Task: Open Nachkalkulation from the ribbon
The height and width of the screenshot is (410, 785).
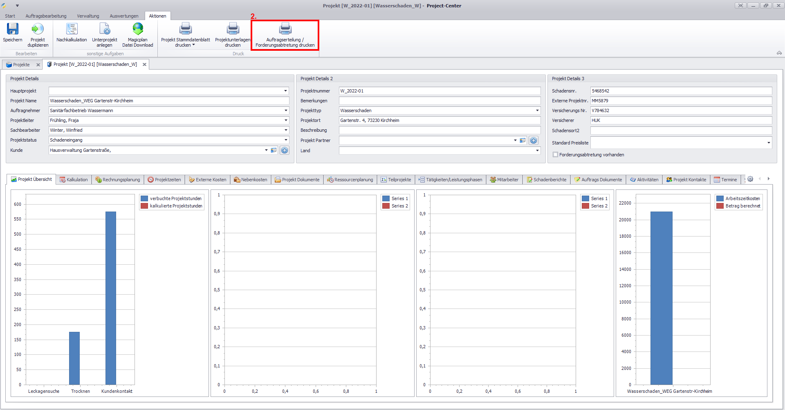Action: click(72, 29)
